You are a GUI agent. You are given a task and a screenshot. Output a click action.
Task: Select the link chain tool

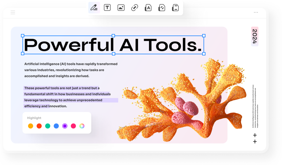click(x=135, y=8)
